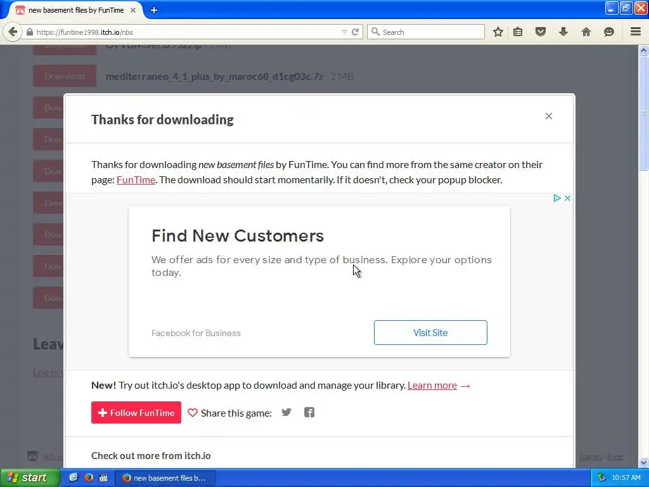
Task: Open the FunTime creator page link
Action: [x=136, y=179]
